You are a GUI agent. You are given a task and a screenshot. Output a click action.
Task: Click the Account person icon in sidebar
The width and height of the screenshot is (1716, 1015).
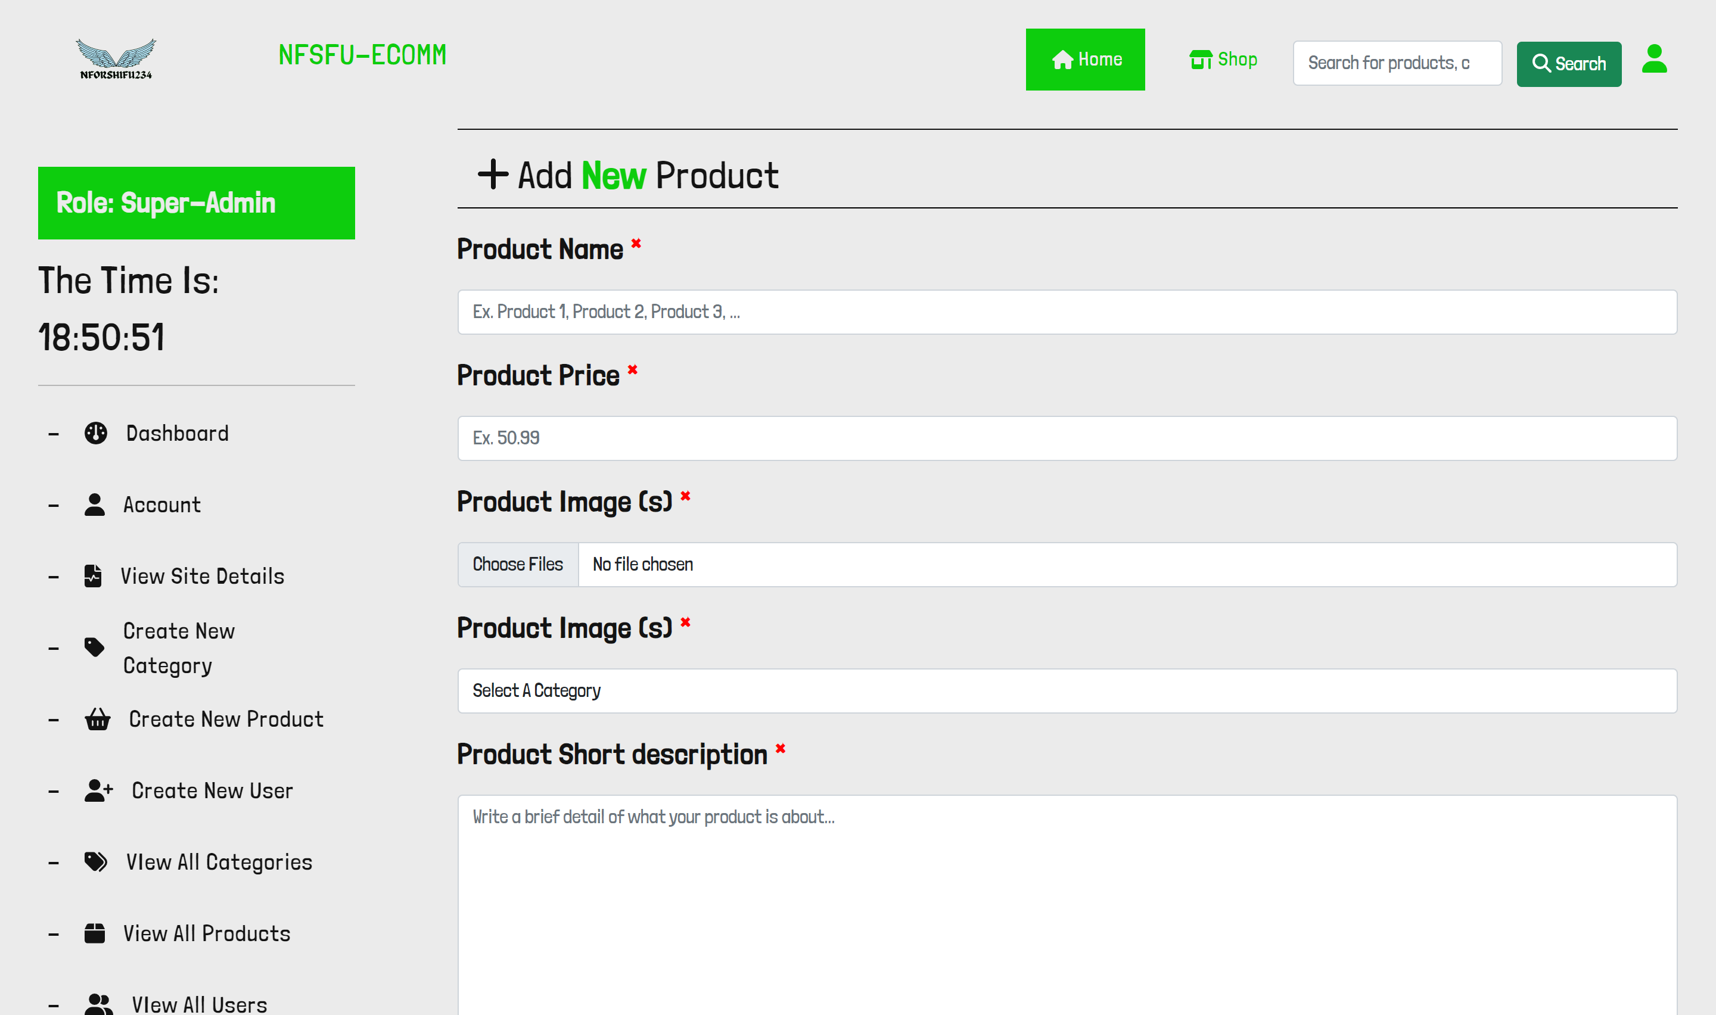(94, 505)
